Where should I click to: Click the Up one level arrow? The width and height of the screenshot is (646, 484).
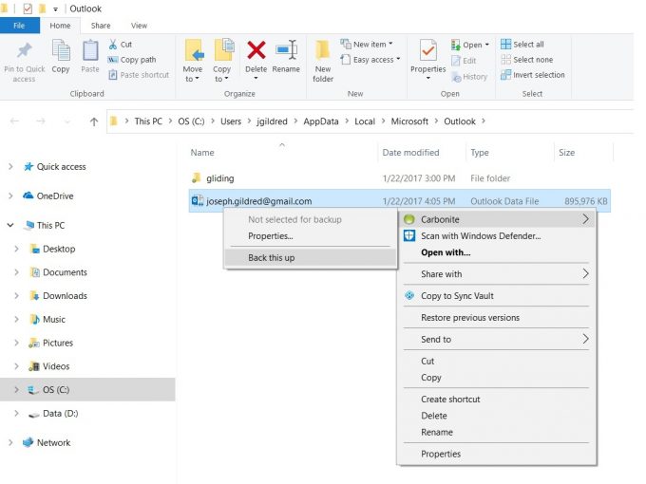[94, 121]
